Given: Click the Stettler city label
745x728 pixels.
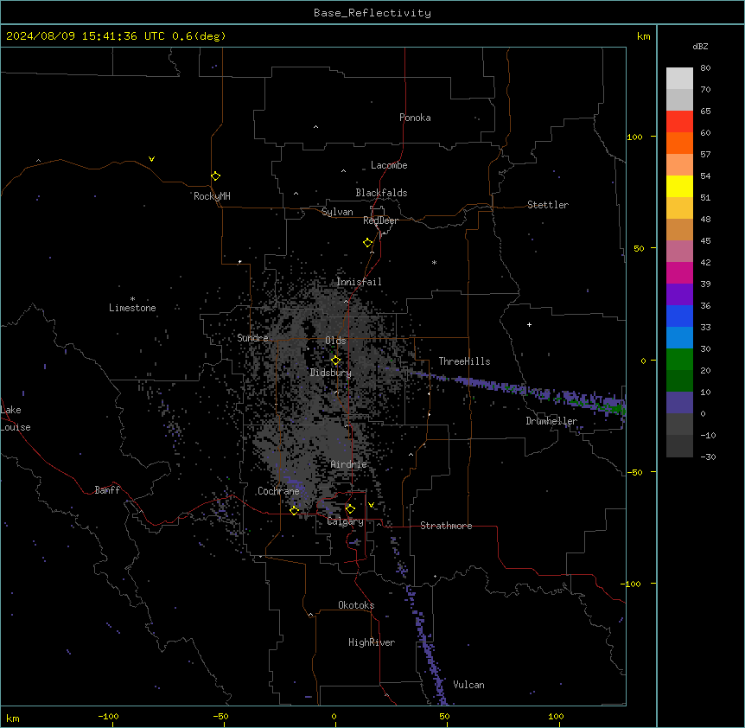Looking at the screenshot, I should pos(548,205).
